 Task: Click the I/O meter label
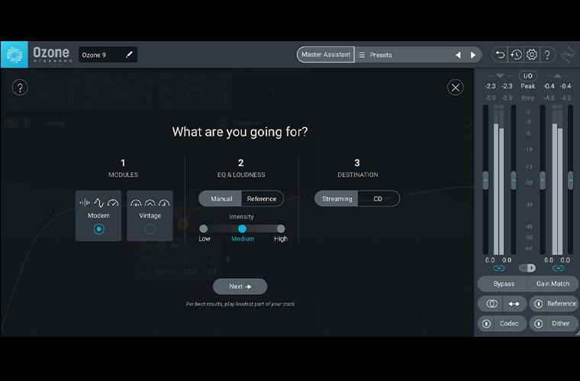528,76
